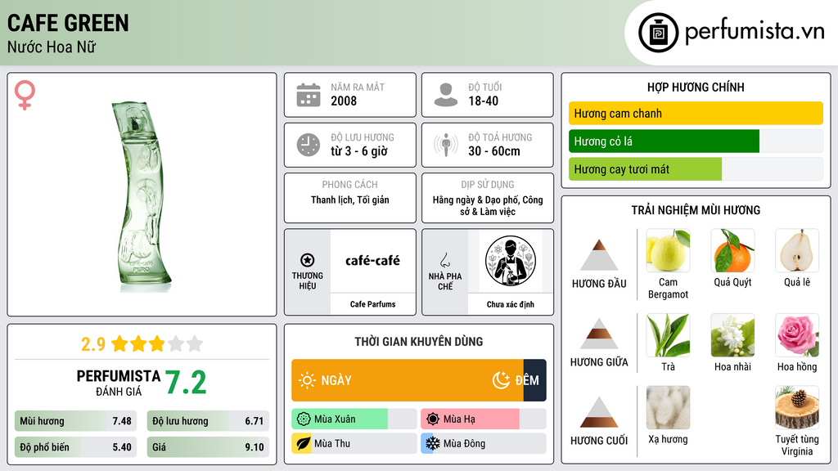Click the Độ lưu hương 6.71 score bar
This screenshot has height=471, width=838.
click(x=208, y=421)
